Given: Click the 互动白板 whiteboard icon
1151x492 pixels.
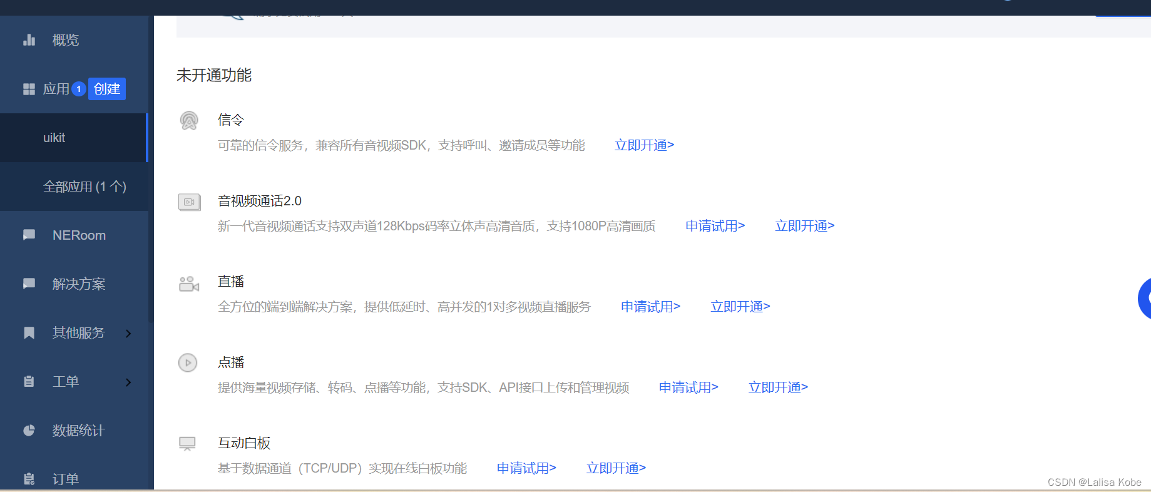Looking at the screenshot, I should pyautogui.click(x=188, y=444).
